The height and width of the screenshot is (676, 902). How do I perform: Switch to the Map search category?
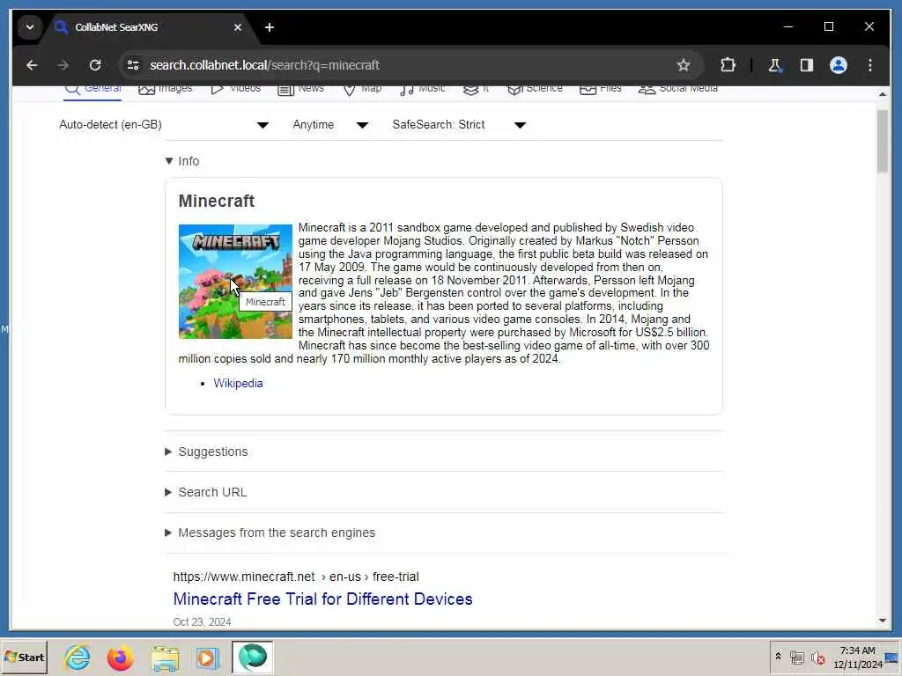coord(362,89)
